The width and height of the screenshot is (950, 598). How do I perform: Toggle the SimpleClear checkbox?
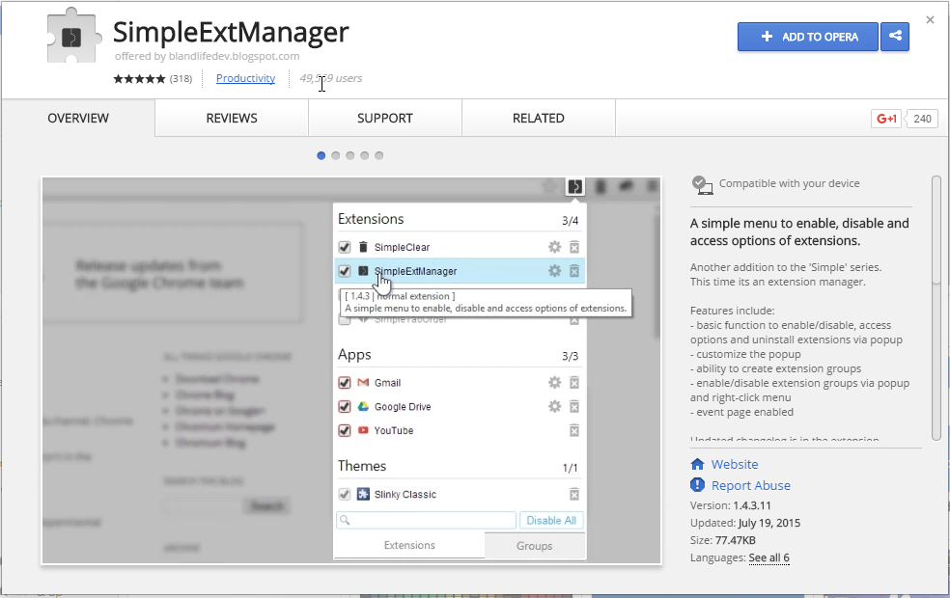[x=344, y=247]
